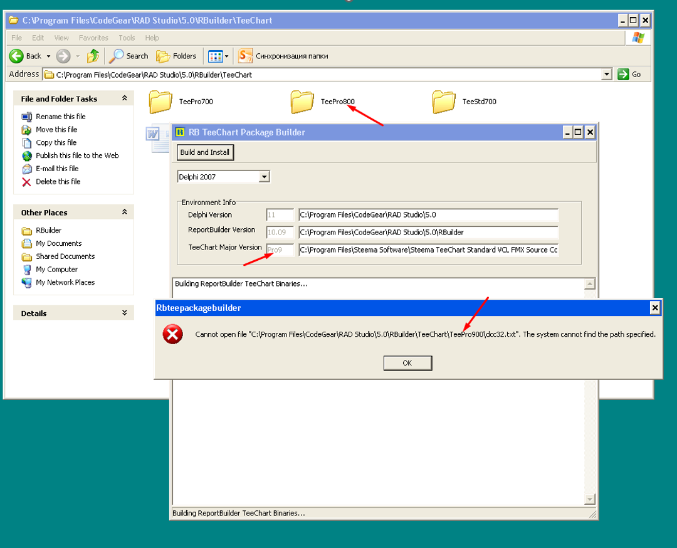Click the TeeChart Major Version Pro9 field

tap(280, 250)
